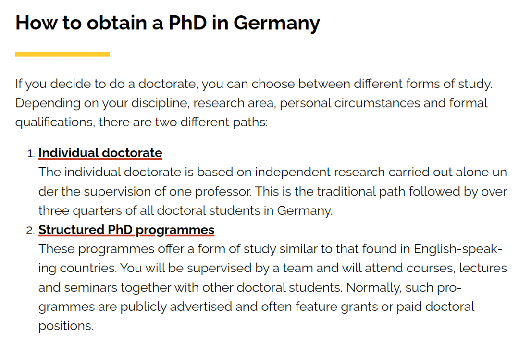The width and height of the screenshot is (519, 345).
Task: Click the "How to obtain a PhD" heading
Action: click(x=167, y=23)
